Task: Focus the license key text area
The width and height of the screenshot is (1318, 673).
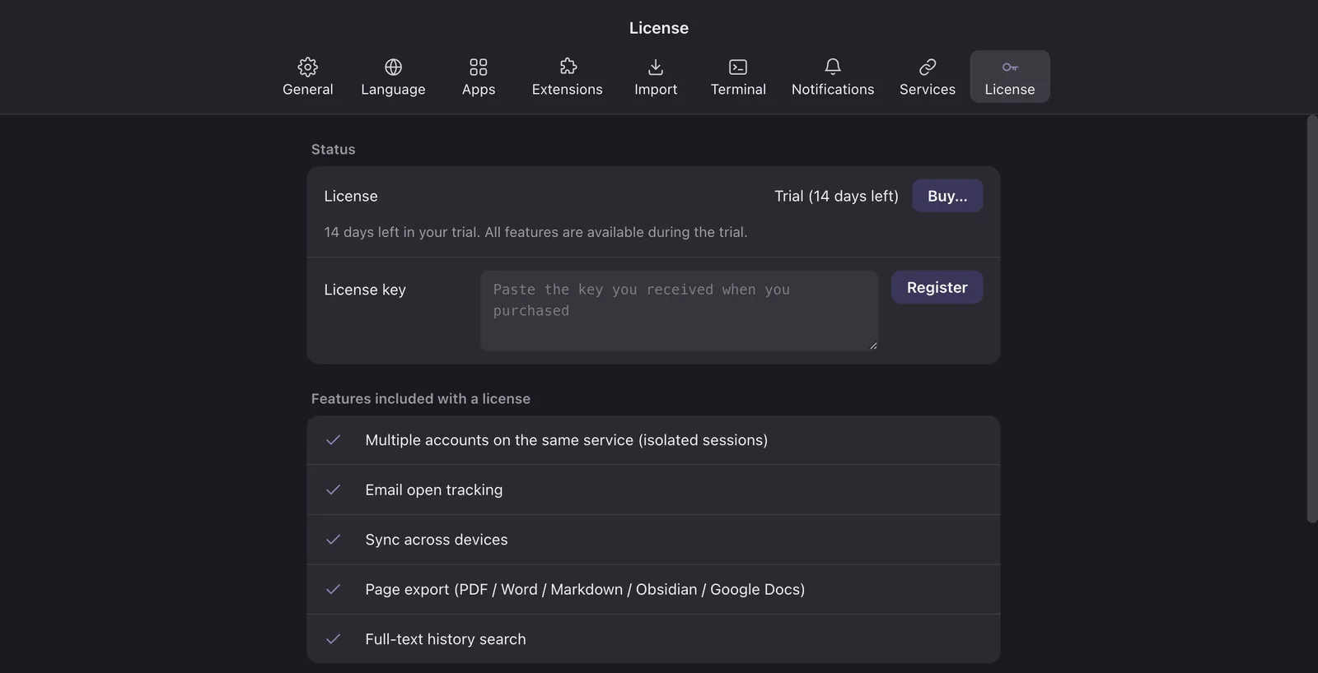Action: 679,310
